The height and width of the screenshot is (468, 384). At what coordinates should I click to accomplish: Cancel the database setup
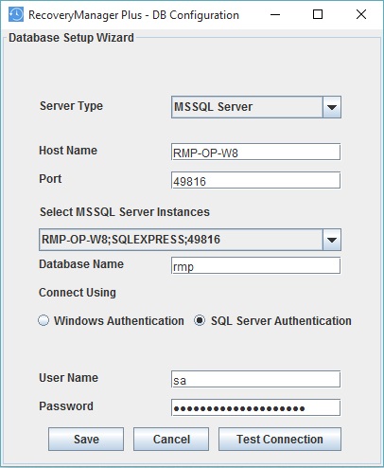171,440
